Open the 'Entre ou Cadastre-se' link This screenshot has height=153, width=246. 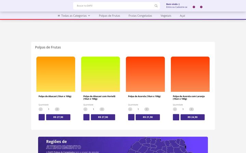tap(177, 7)
